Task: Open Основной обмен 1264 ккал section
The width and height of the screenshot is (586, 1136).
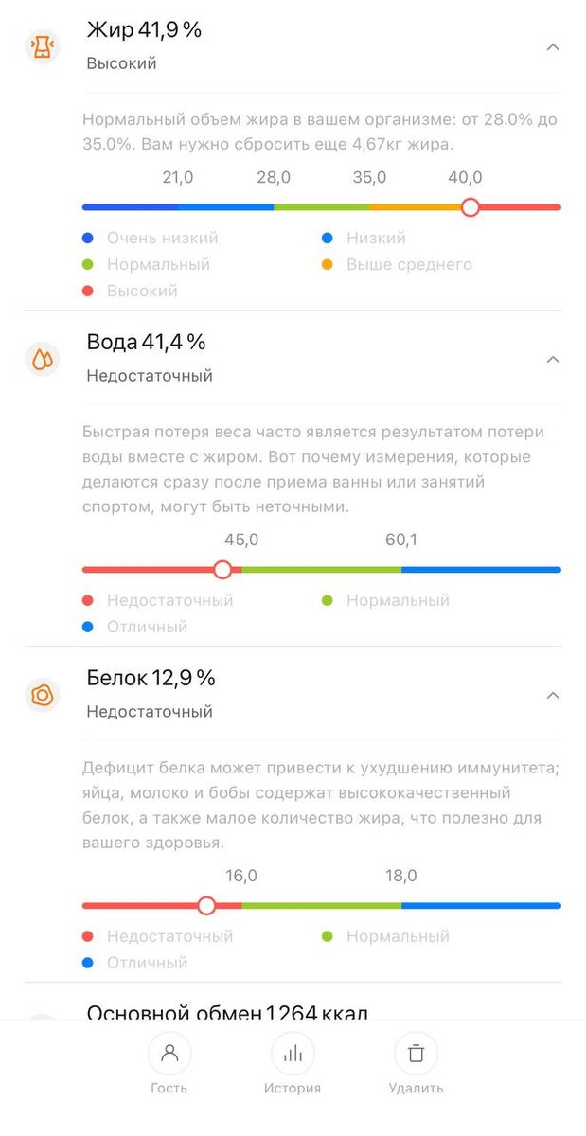Action: click(227, 1012)
